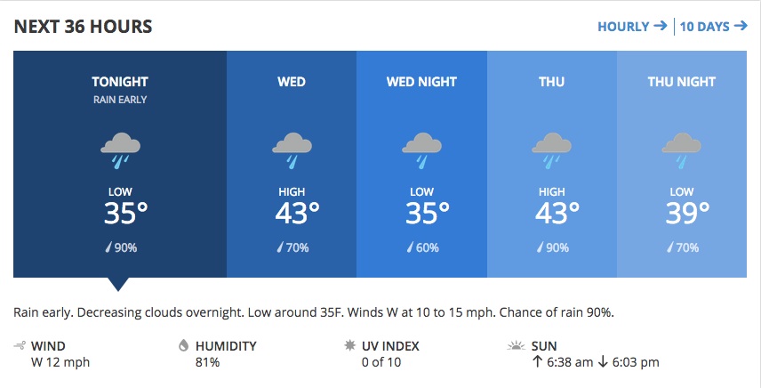Click the wind icon beside WIND

[x=20, y=346]
